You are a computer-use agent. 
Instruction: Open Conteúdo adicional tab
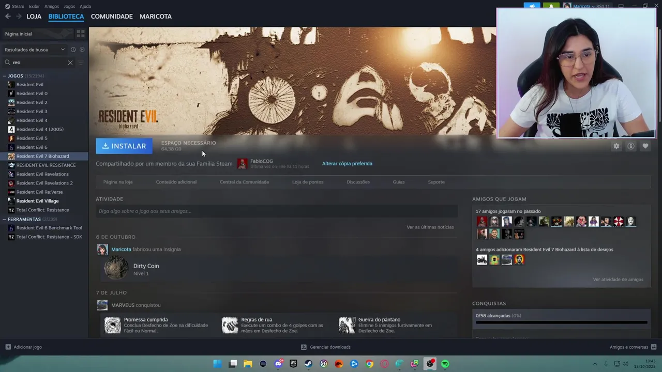click(x=176, y=182)
